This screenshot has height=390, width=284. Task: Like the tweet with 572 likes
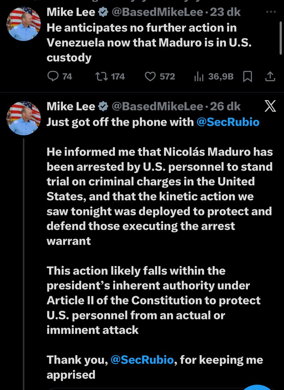[150, 76]
